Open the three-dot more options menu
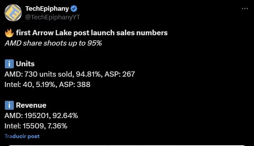The image size is (254, 146). [245, 9]
